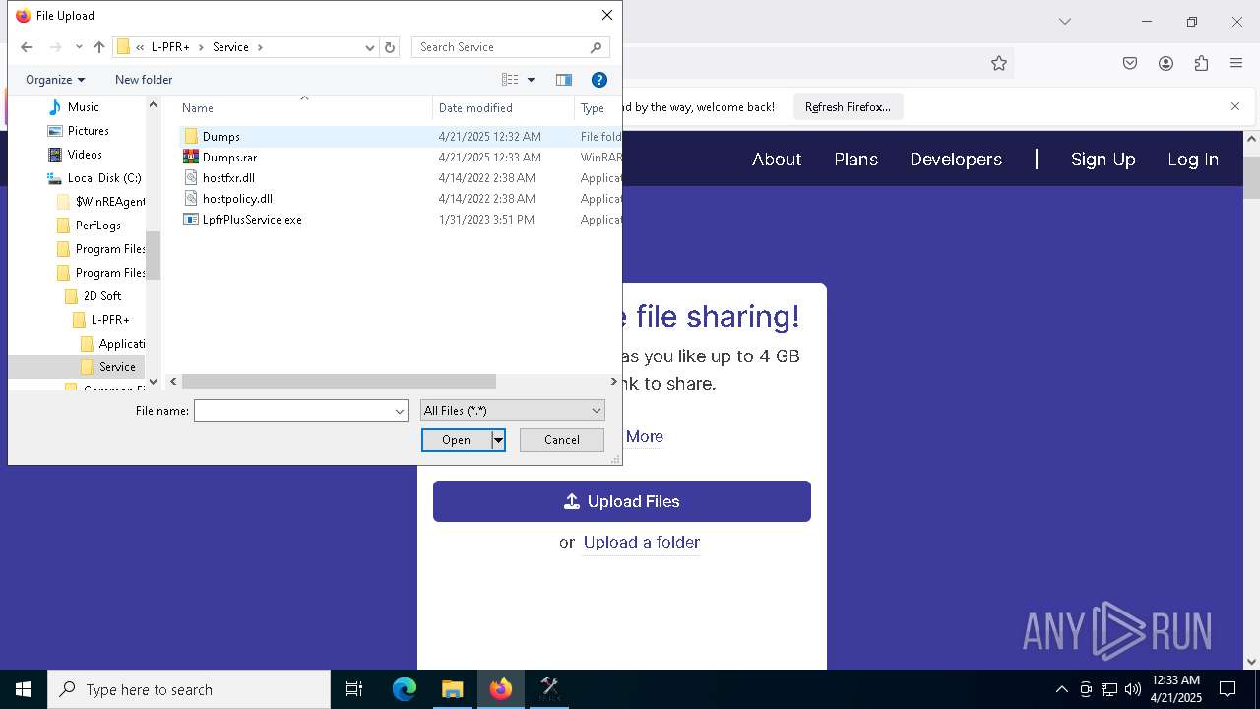
Task: Select the Dumps folder
Action: 221,137
